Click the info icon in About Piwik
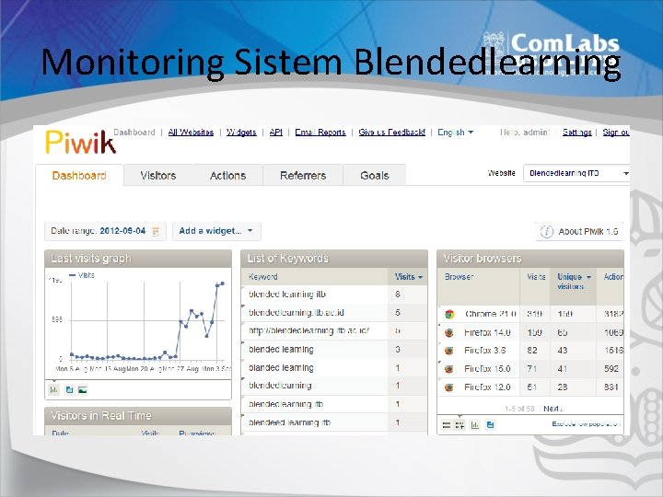663x497 pixels. click(546, 232)
